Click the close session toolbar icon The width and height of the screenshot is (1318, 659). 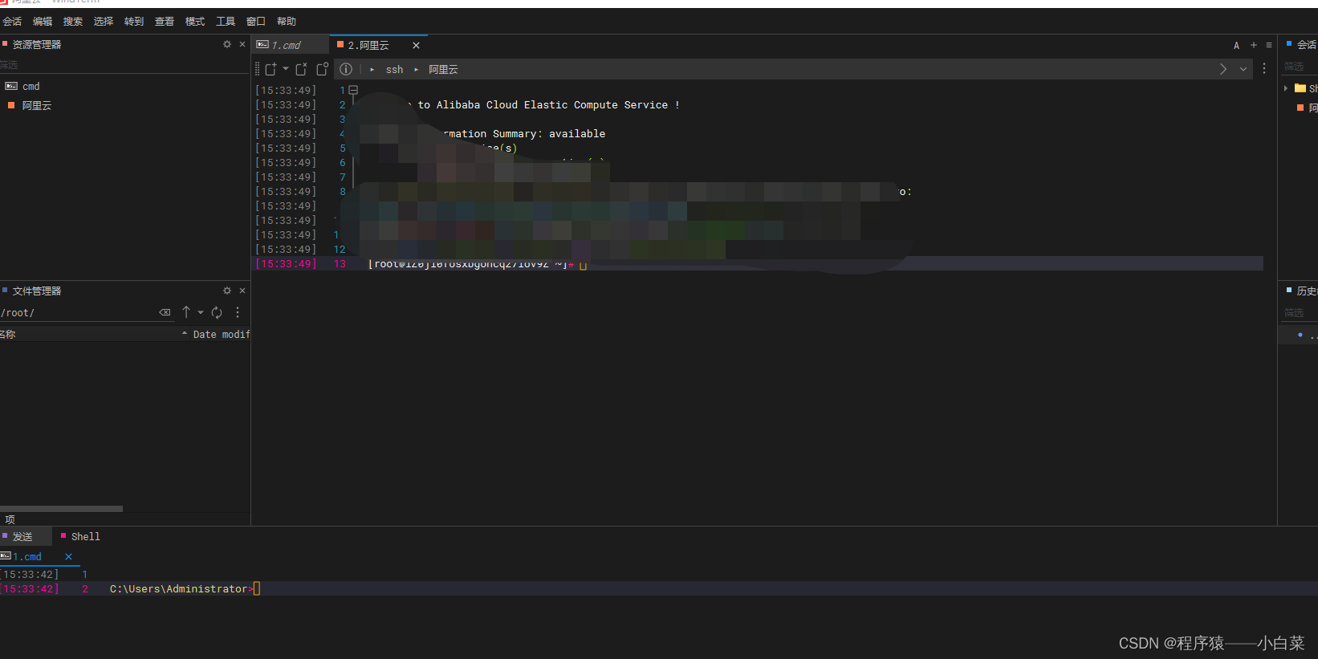[301, 69]
